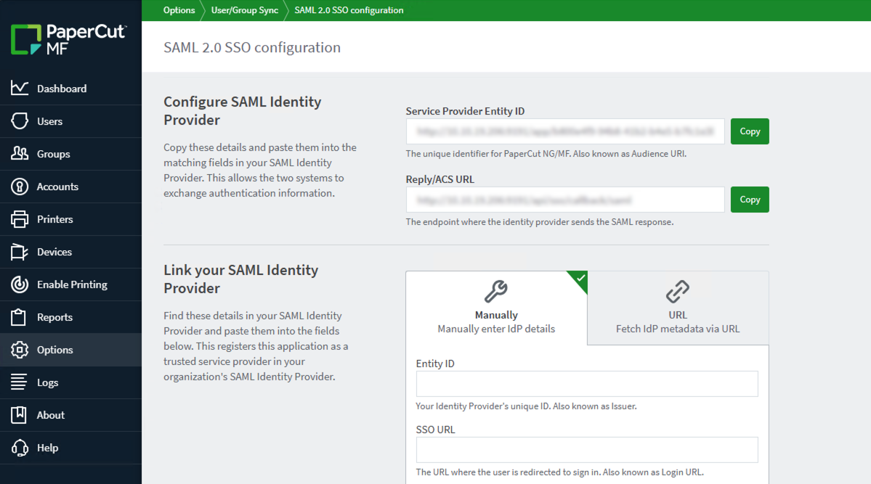The height and width of the screenshot is (484, 871).
Task: Select Devices from sidebar
Action: click(70, 252)
